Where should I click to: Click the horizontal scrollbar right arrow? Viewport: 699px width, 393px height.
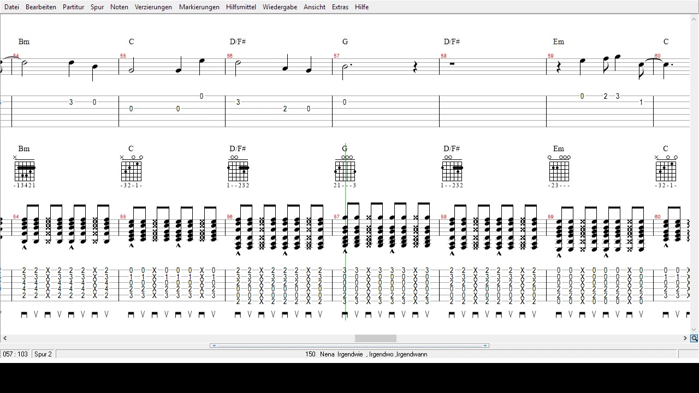click(685, 338)
